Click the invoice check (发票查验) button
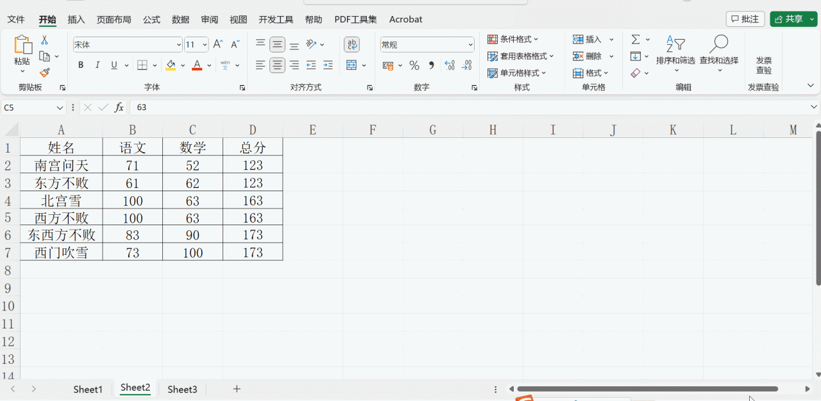821x401 pixels. click(x=764, y=65)
